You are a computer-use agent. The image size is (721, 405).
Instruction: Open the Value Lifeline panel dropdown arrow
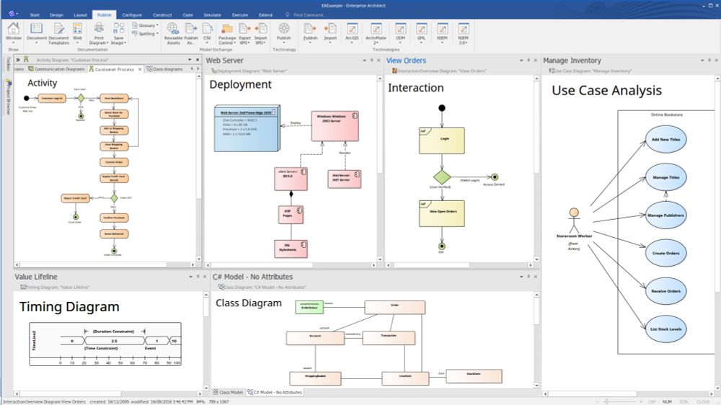pyautogui.click(x=190, y=277)
